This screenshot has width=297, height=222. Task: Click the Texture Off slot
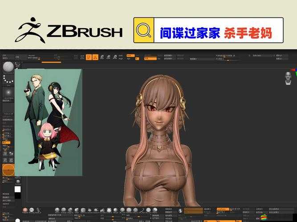click(x=8, y=109)
